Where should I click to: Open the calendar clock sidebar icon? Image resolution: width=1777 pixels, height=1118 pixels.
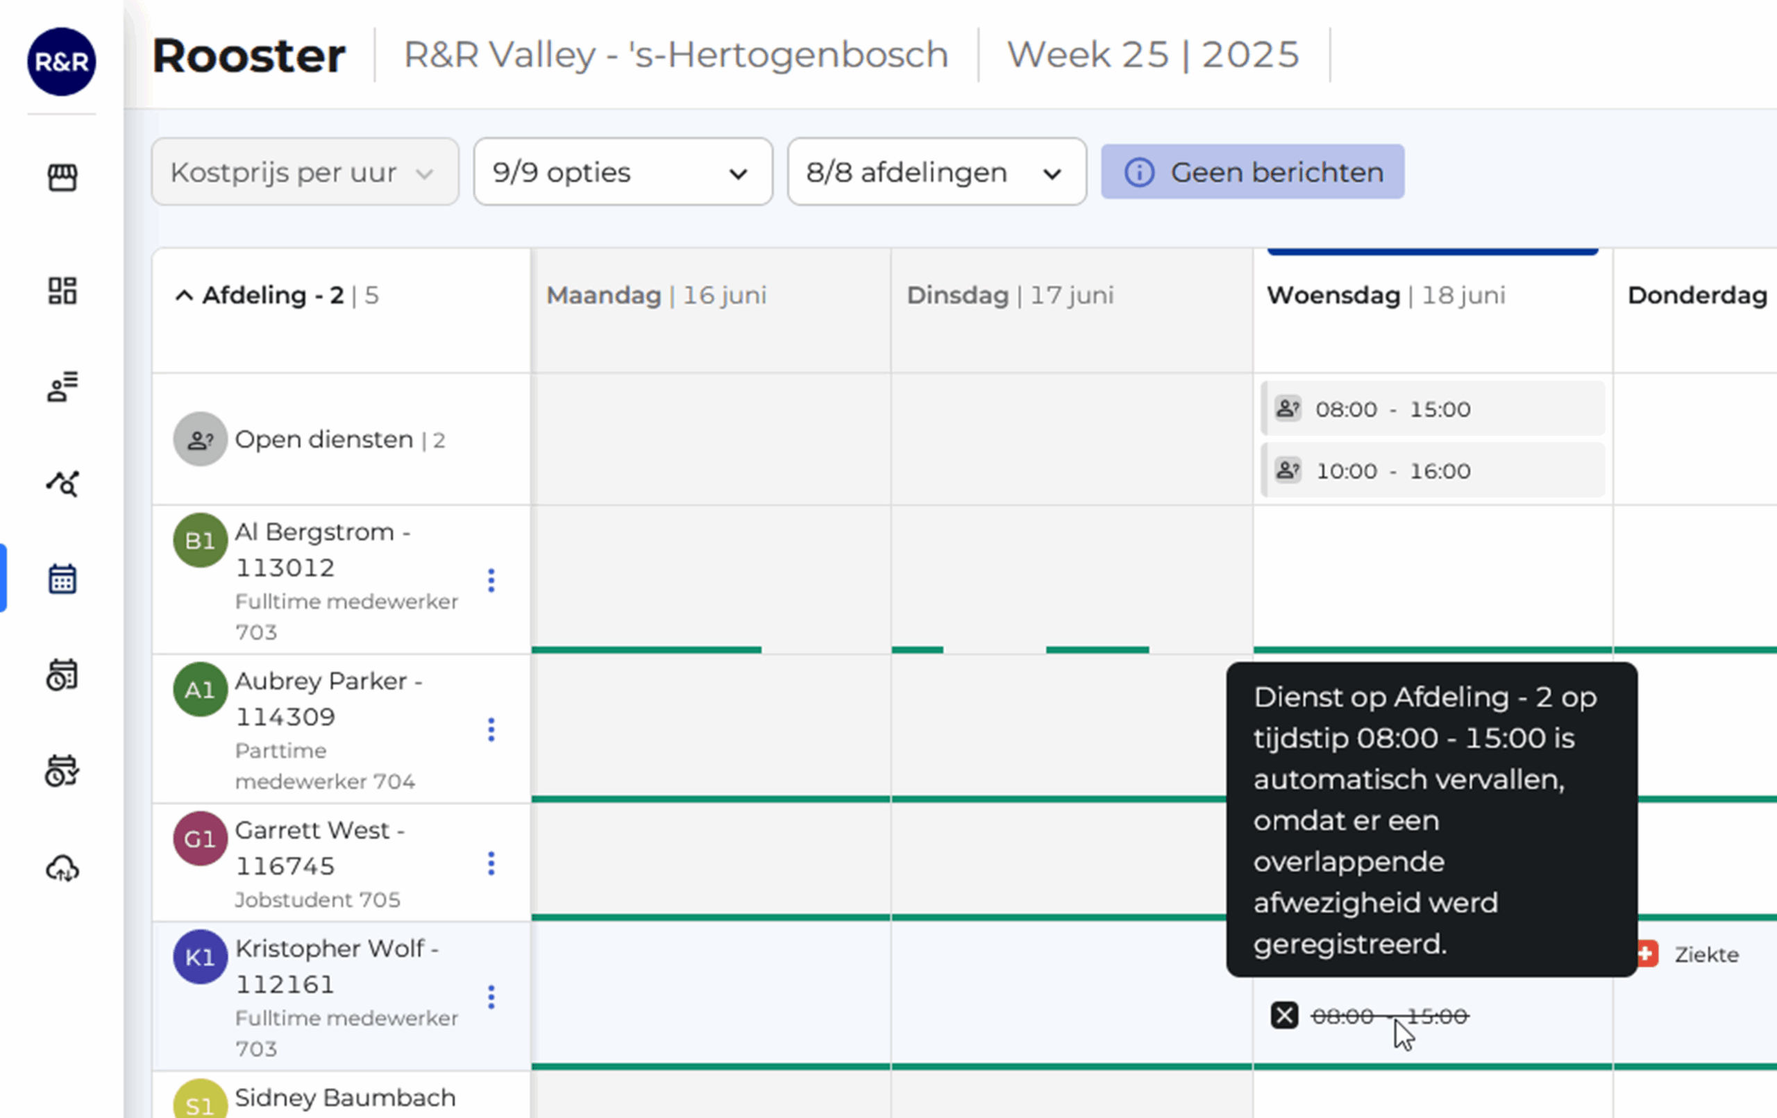click(62, 675)
